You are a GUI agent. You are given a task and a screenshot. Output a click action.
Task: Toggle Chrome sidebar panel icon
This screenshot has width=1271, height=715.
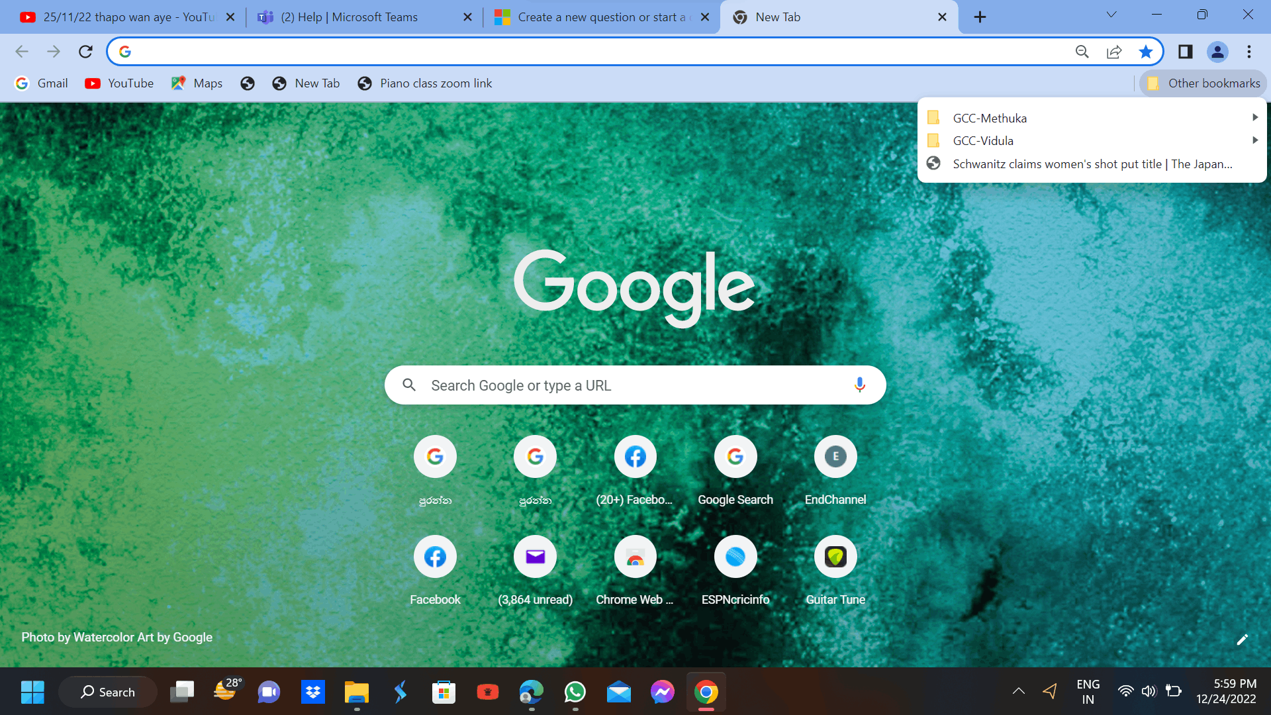pos(1186,50)
